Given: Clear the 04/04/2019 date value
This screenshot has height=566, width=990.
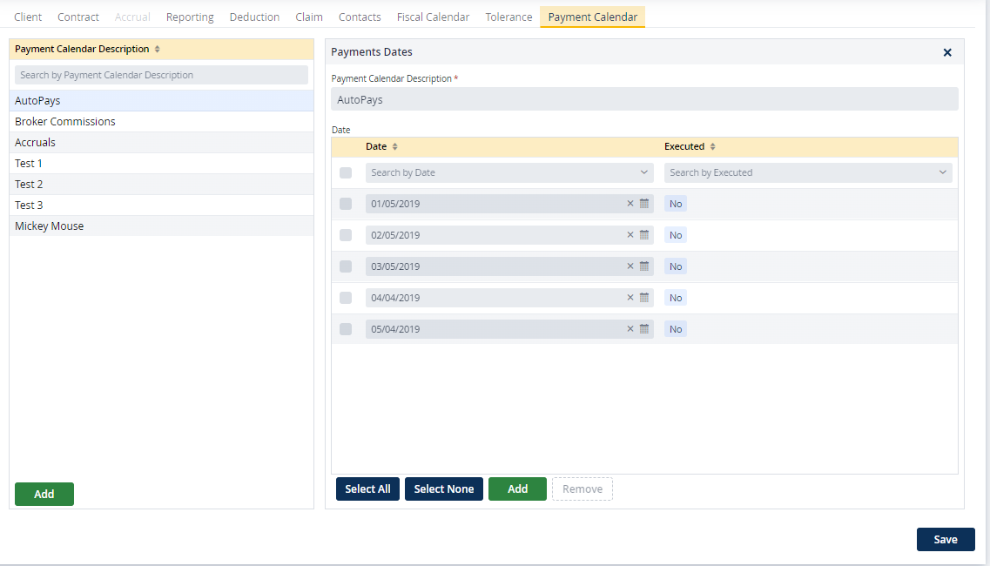Looking at the screenshot, I should (630, 298).
